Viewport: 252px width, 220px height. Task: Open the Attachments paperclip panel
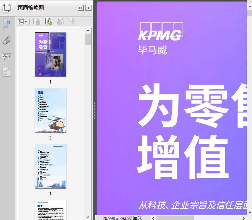point(7,40)
